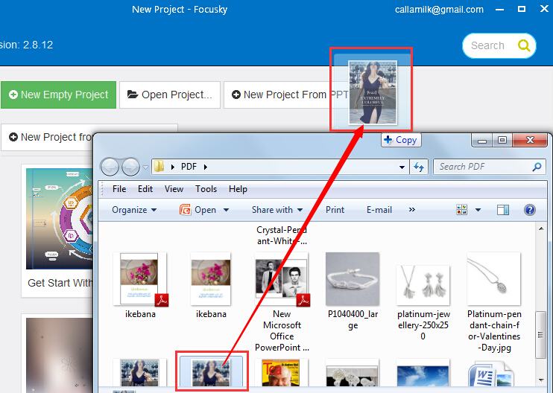Screen dimensions: 553x393
Task: Select New Microsoft Office PowerPoint file
Action: 282,302
